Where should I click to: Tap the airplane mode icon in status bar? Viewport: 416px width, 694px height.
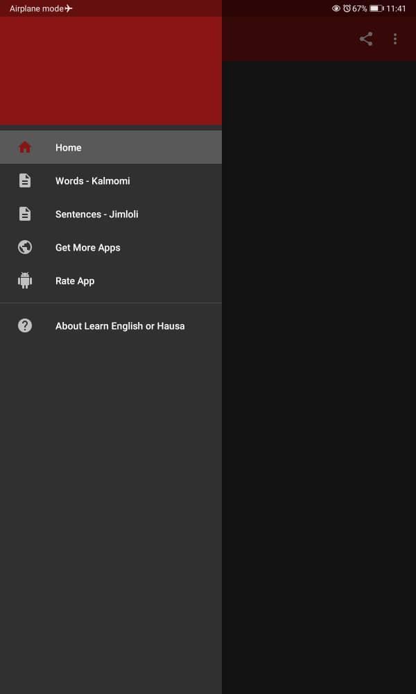click(69, 8)
